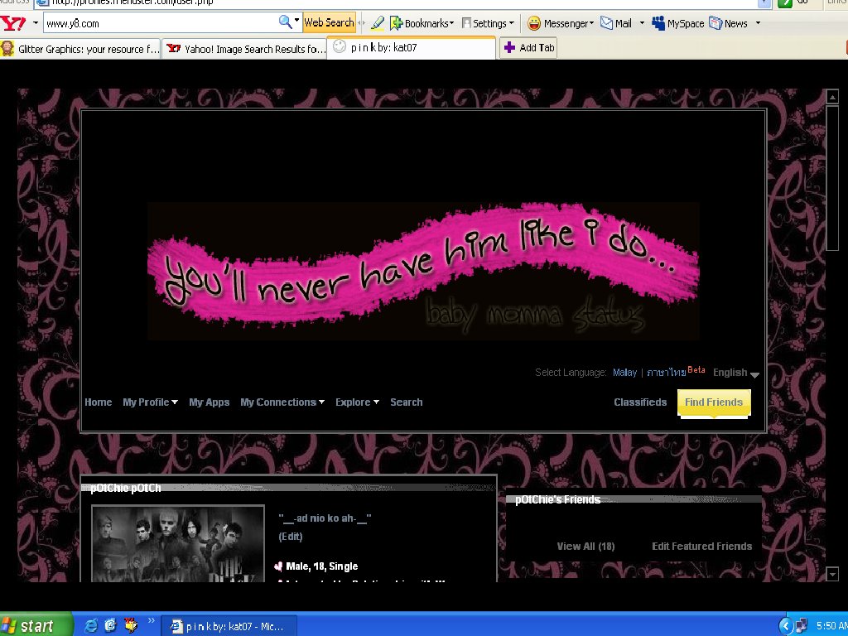The width and height of the screenshot is (848, 636).
Task: Open My Apps in navigation
Action: point(210,402)
